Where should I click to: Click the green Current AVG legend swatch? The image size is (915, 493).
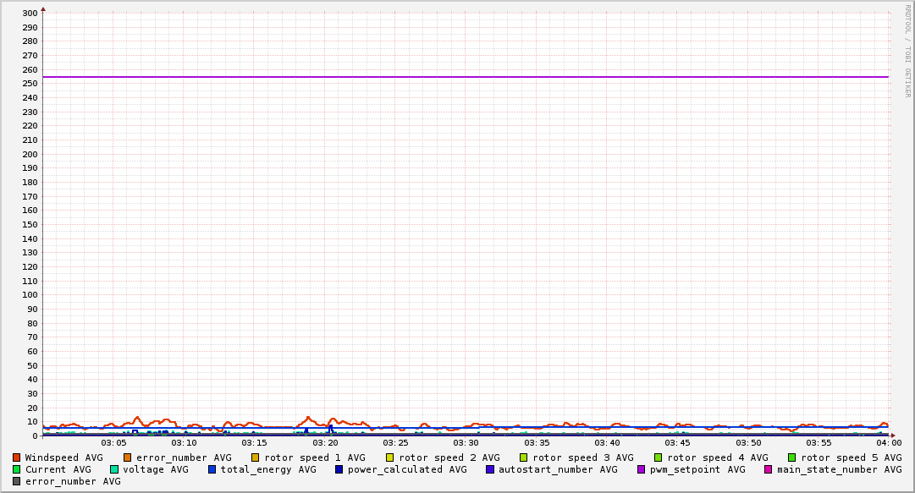(16, 469)
